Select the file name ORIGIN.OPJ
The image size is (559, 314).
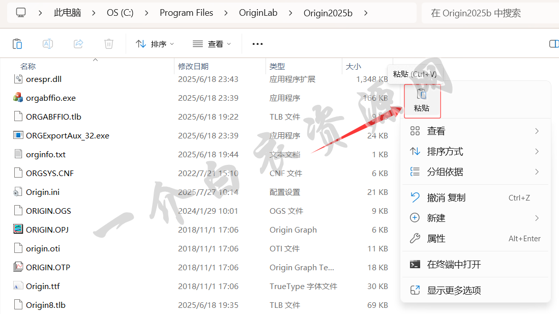point(47,230)
